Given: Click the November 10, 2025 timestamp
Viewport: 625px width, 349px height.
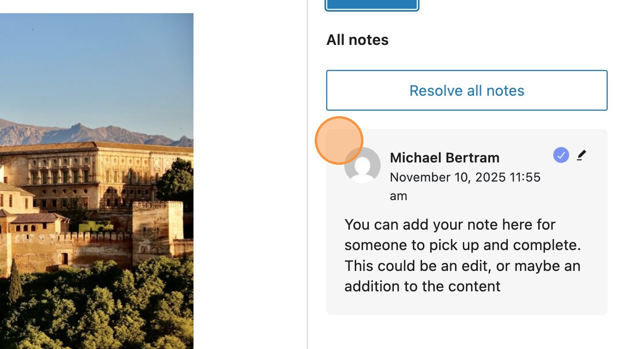Looking at the screenshot, I should (465, 177).
